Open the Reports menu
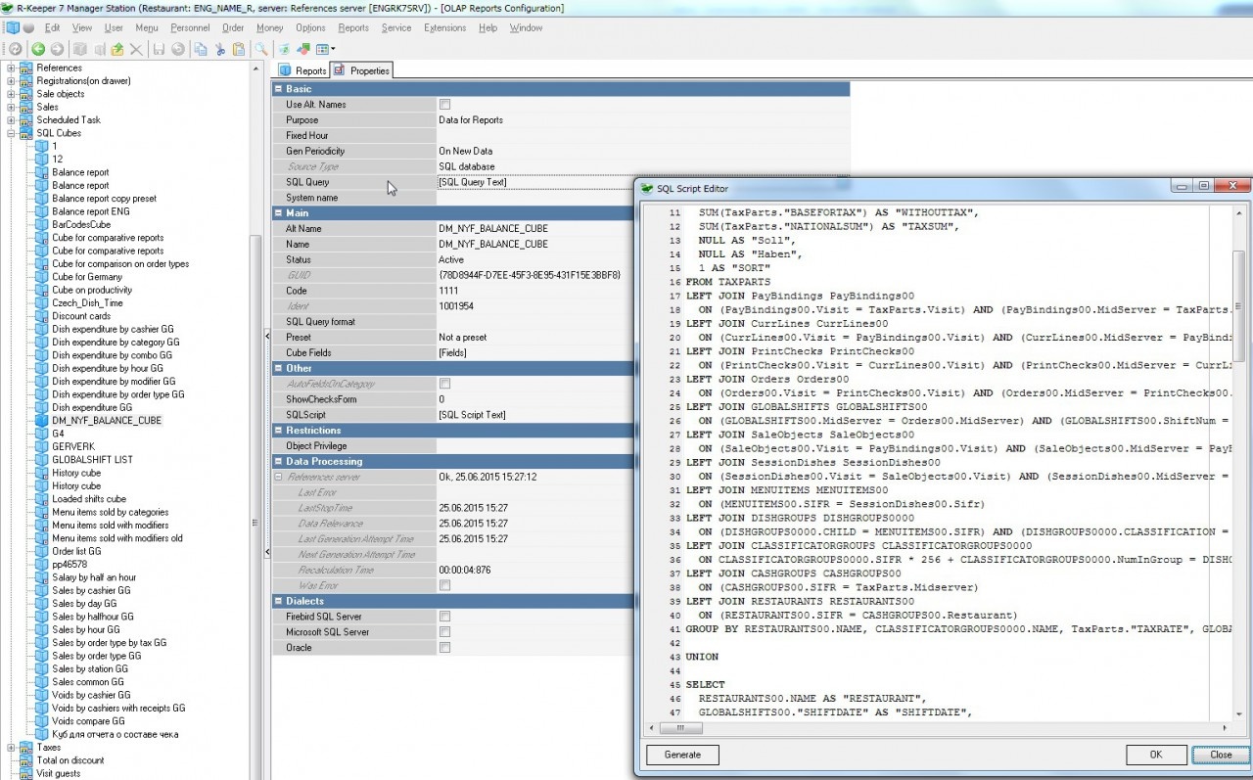 (x=352, y=28)
